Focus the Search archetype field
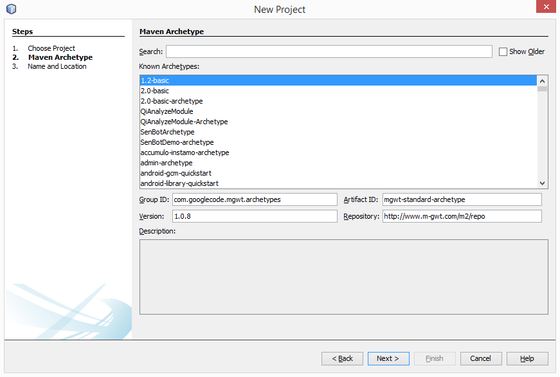The height and width of the screenshot is (377, 560). pyautogui.click(x=329, y=51)
